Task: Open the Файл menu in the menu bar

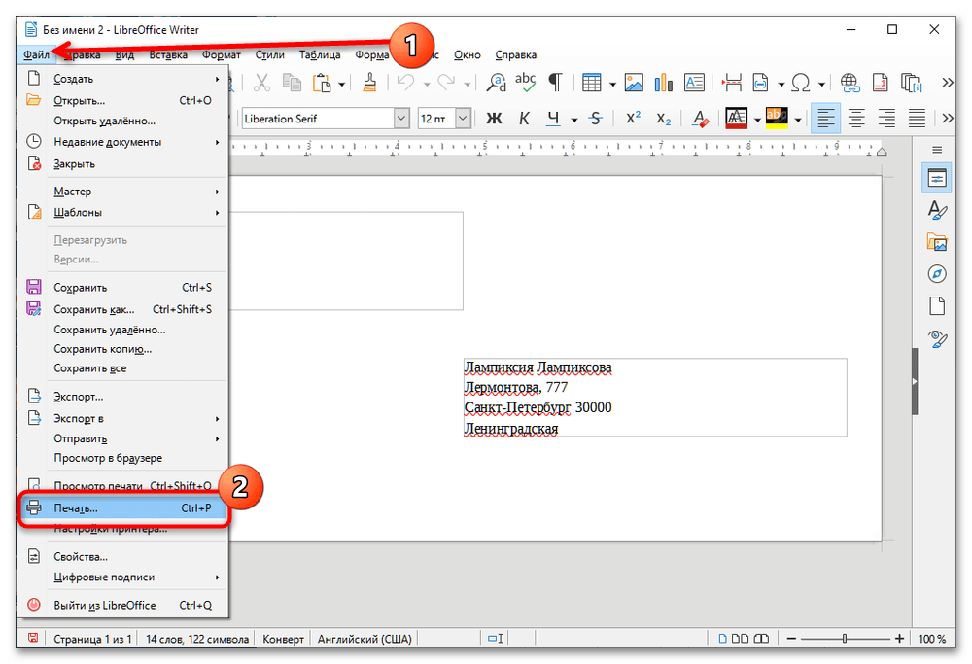Action: (36, 55)
